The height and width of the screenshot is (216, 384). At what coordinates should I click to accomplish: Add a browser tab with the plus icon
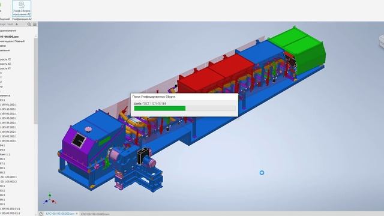pyautogui.click(x=17, y=24)
